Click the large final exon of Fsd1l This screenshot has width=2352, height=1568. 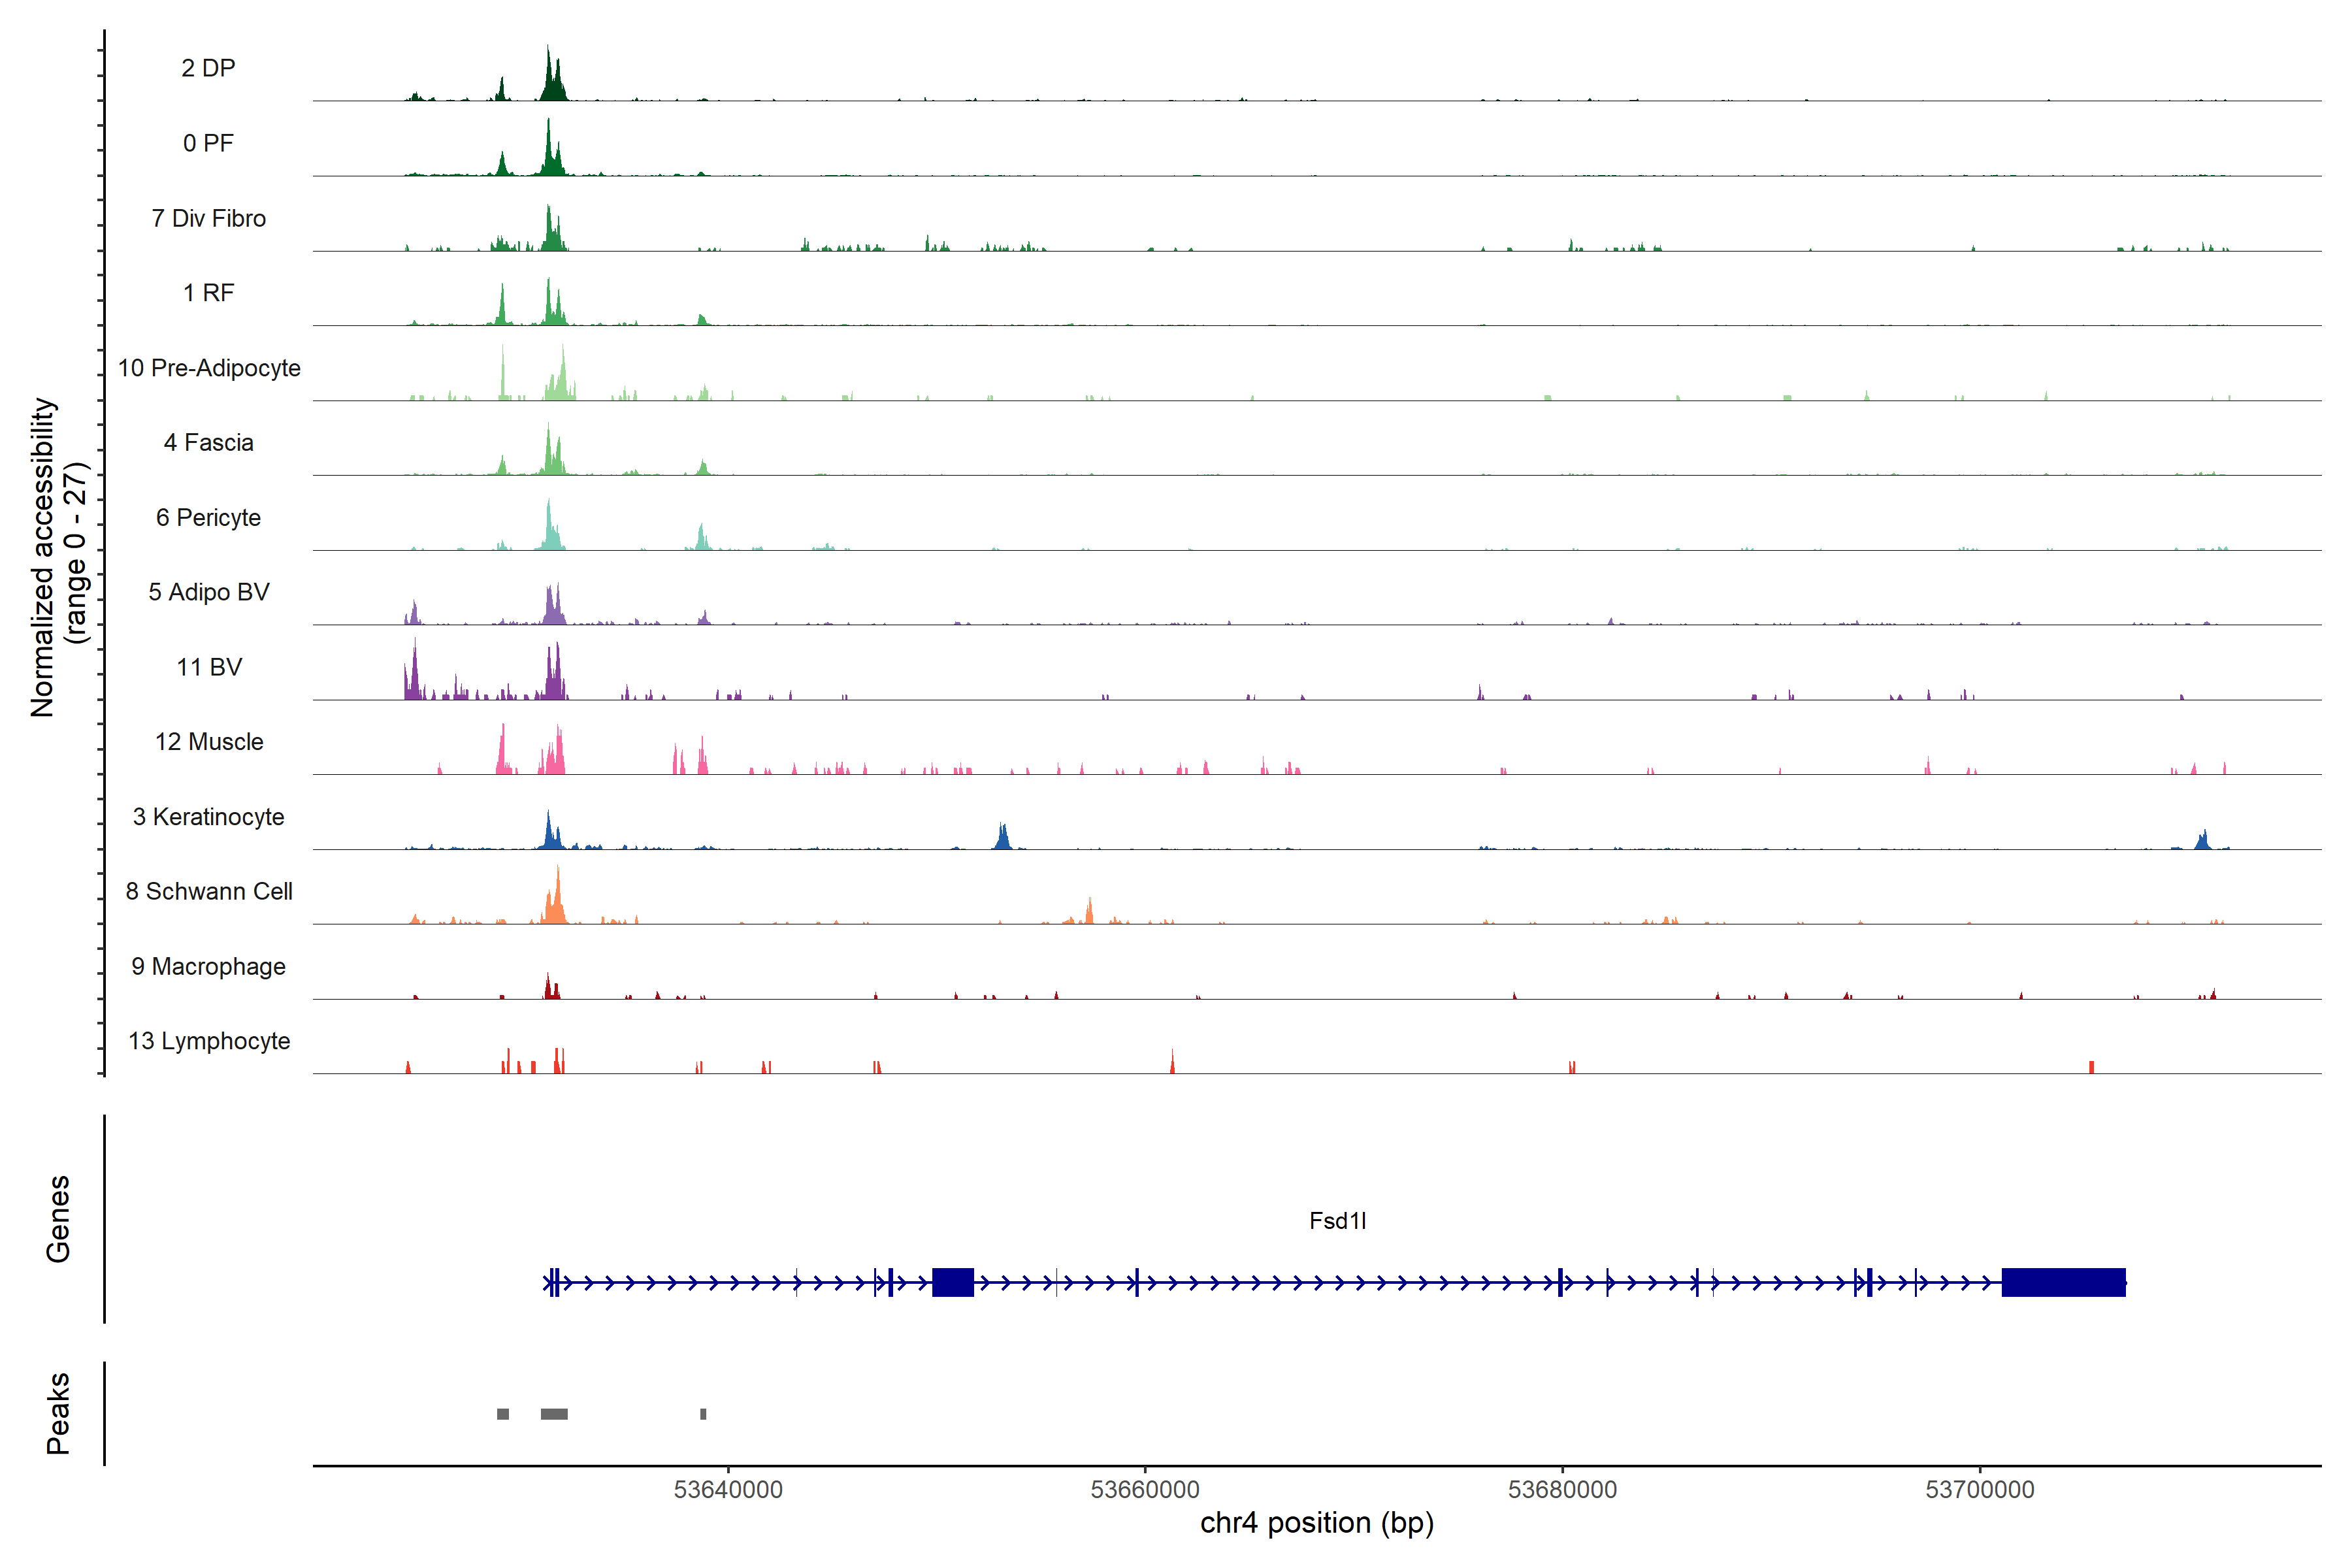[2063, 1282]
